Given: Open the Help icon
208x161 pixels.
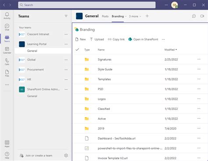Looking at the screenshot, I should [x=7, y=155].
